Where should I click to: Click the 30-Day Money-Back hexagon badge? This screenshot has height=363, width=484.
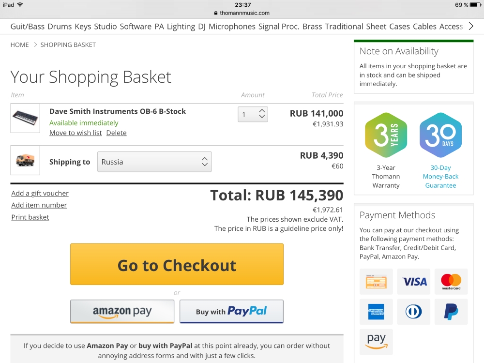[x=440, y=136]
